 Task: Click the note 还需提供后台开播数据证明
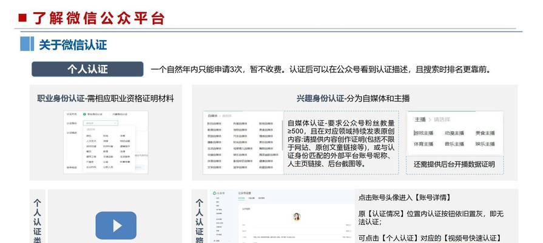(454, 164)
